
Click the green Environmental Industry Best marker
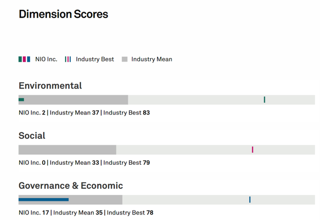(x=264, y=100)
